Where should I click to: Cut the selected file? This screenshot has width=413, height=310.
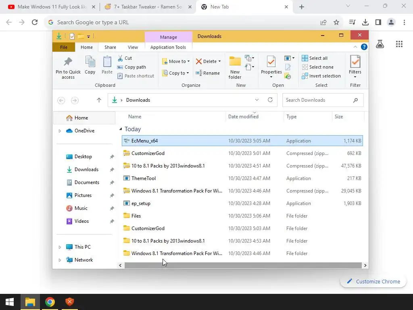125,58
